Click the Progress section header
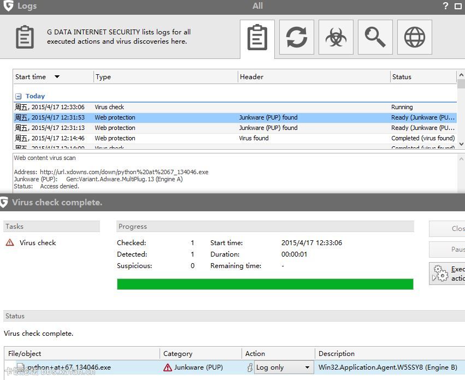465x380 pixels. tap(265, 227)
